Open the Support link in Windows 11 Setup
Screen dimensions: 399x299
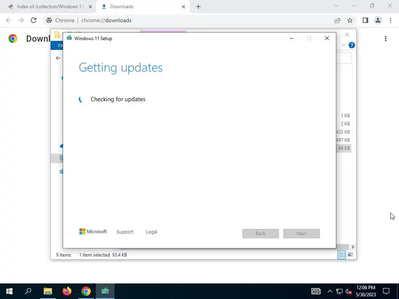pos(125,232)
